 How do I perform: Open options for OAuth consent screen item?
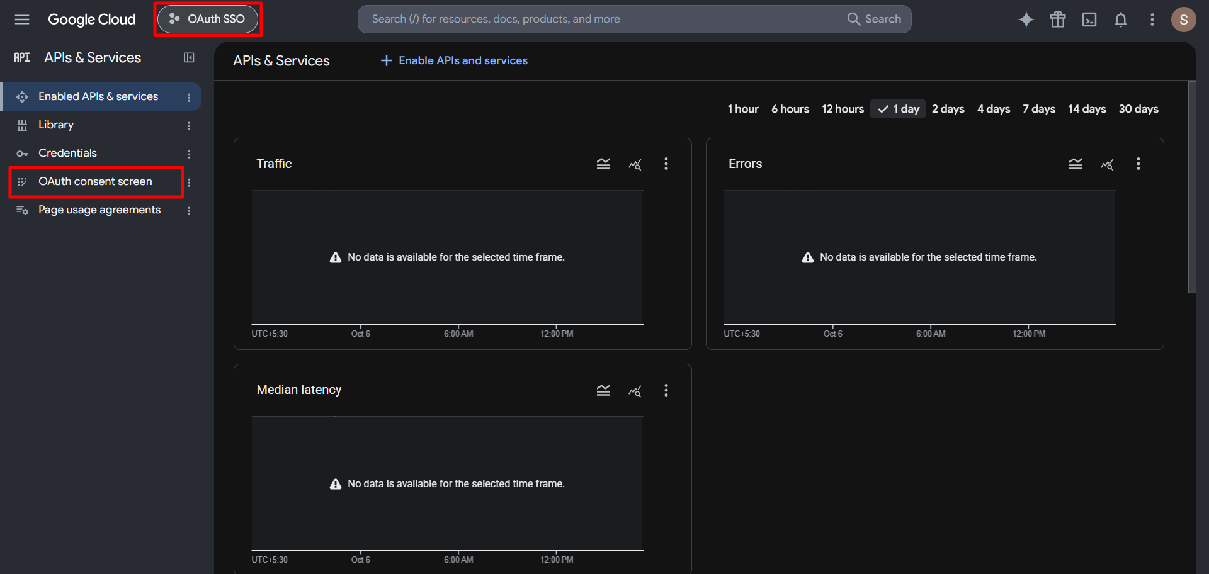pyautogui.click(x=189, y=183)
